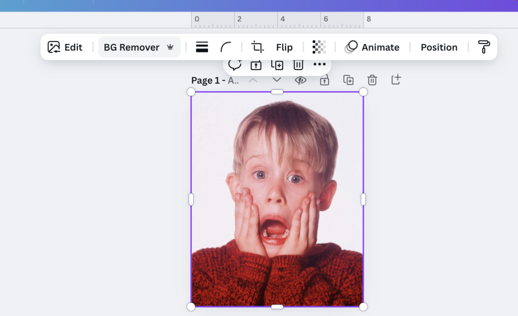Add a comment to the selected image
The height and width of the screenshot is (316, 518).
point(235,65)
